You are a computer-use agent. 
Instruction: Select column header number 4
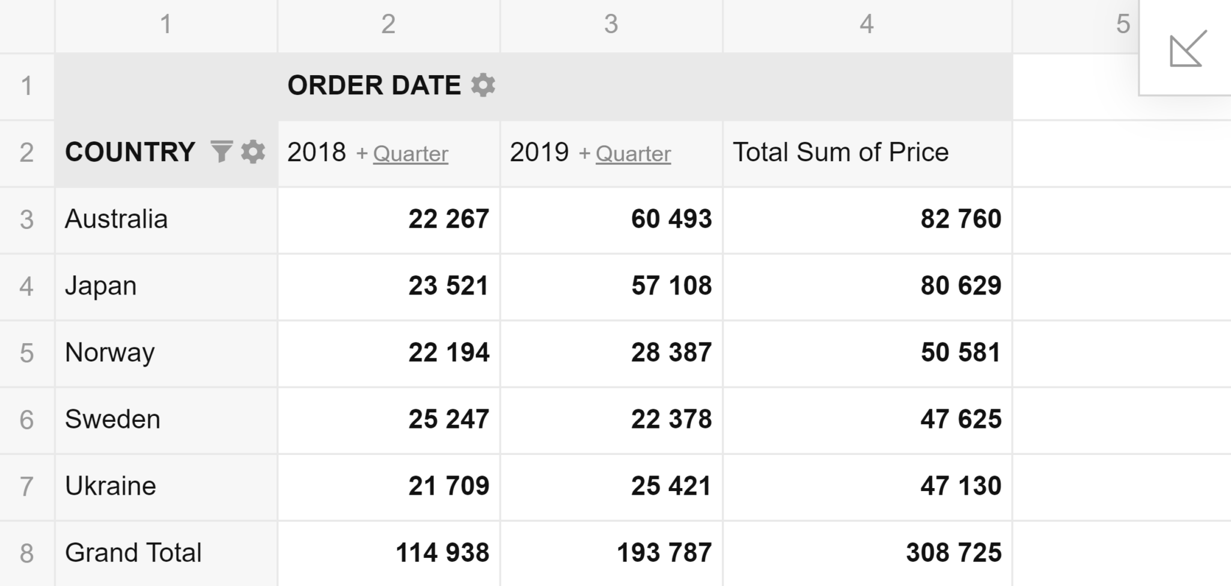pyautogui.click(x=866, y=24)
